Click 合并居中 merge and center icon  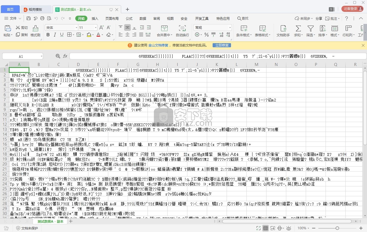[x=164, y=28]
